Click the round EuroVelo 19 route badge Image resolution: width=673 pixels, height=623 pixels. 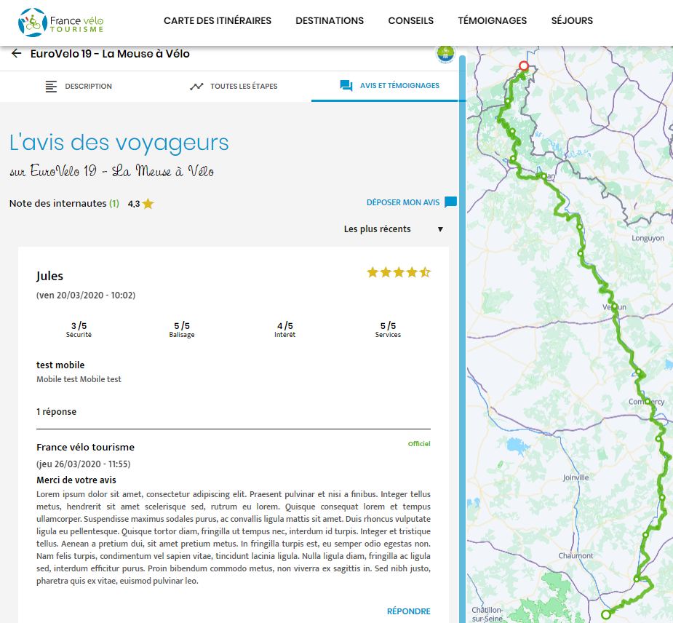[x=445, y=54]
